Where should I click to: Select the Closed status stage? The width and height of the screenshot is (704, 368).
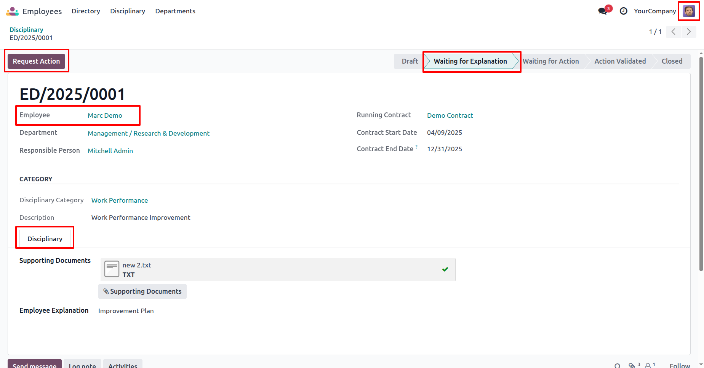pyautogui.click(x=672, y=61)
